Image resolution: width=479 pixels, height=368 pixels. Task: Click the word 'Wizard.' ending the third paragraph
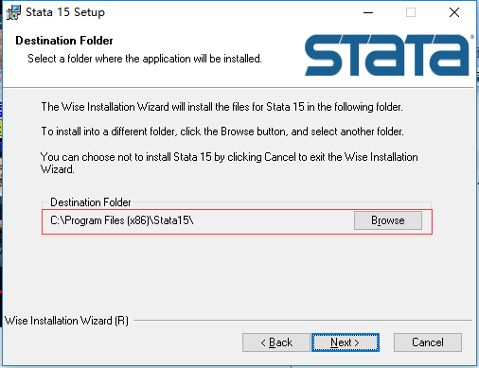point(58,169)
